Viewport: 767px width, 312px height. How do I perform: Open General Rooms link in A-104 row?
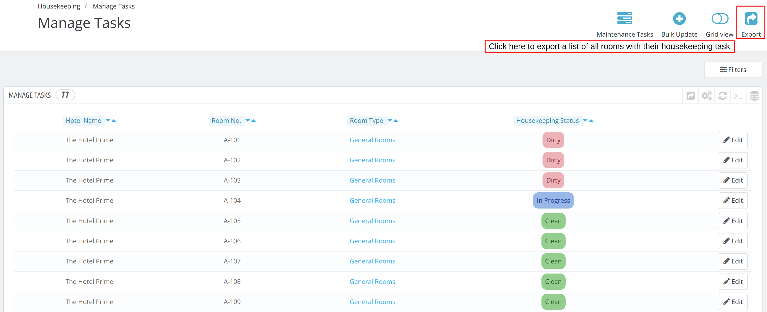point(372,201)
